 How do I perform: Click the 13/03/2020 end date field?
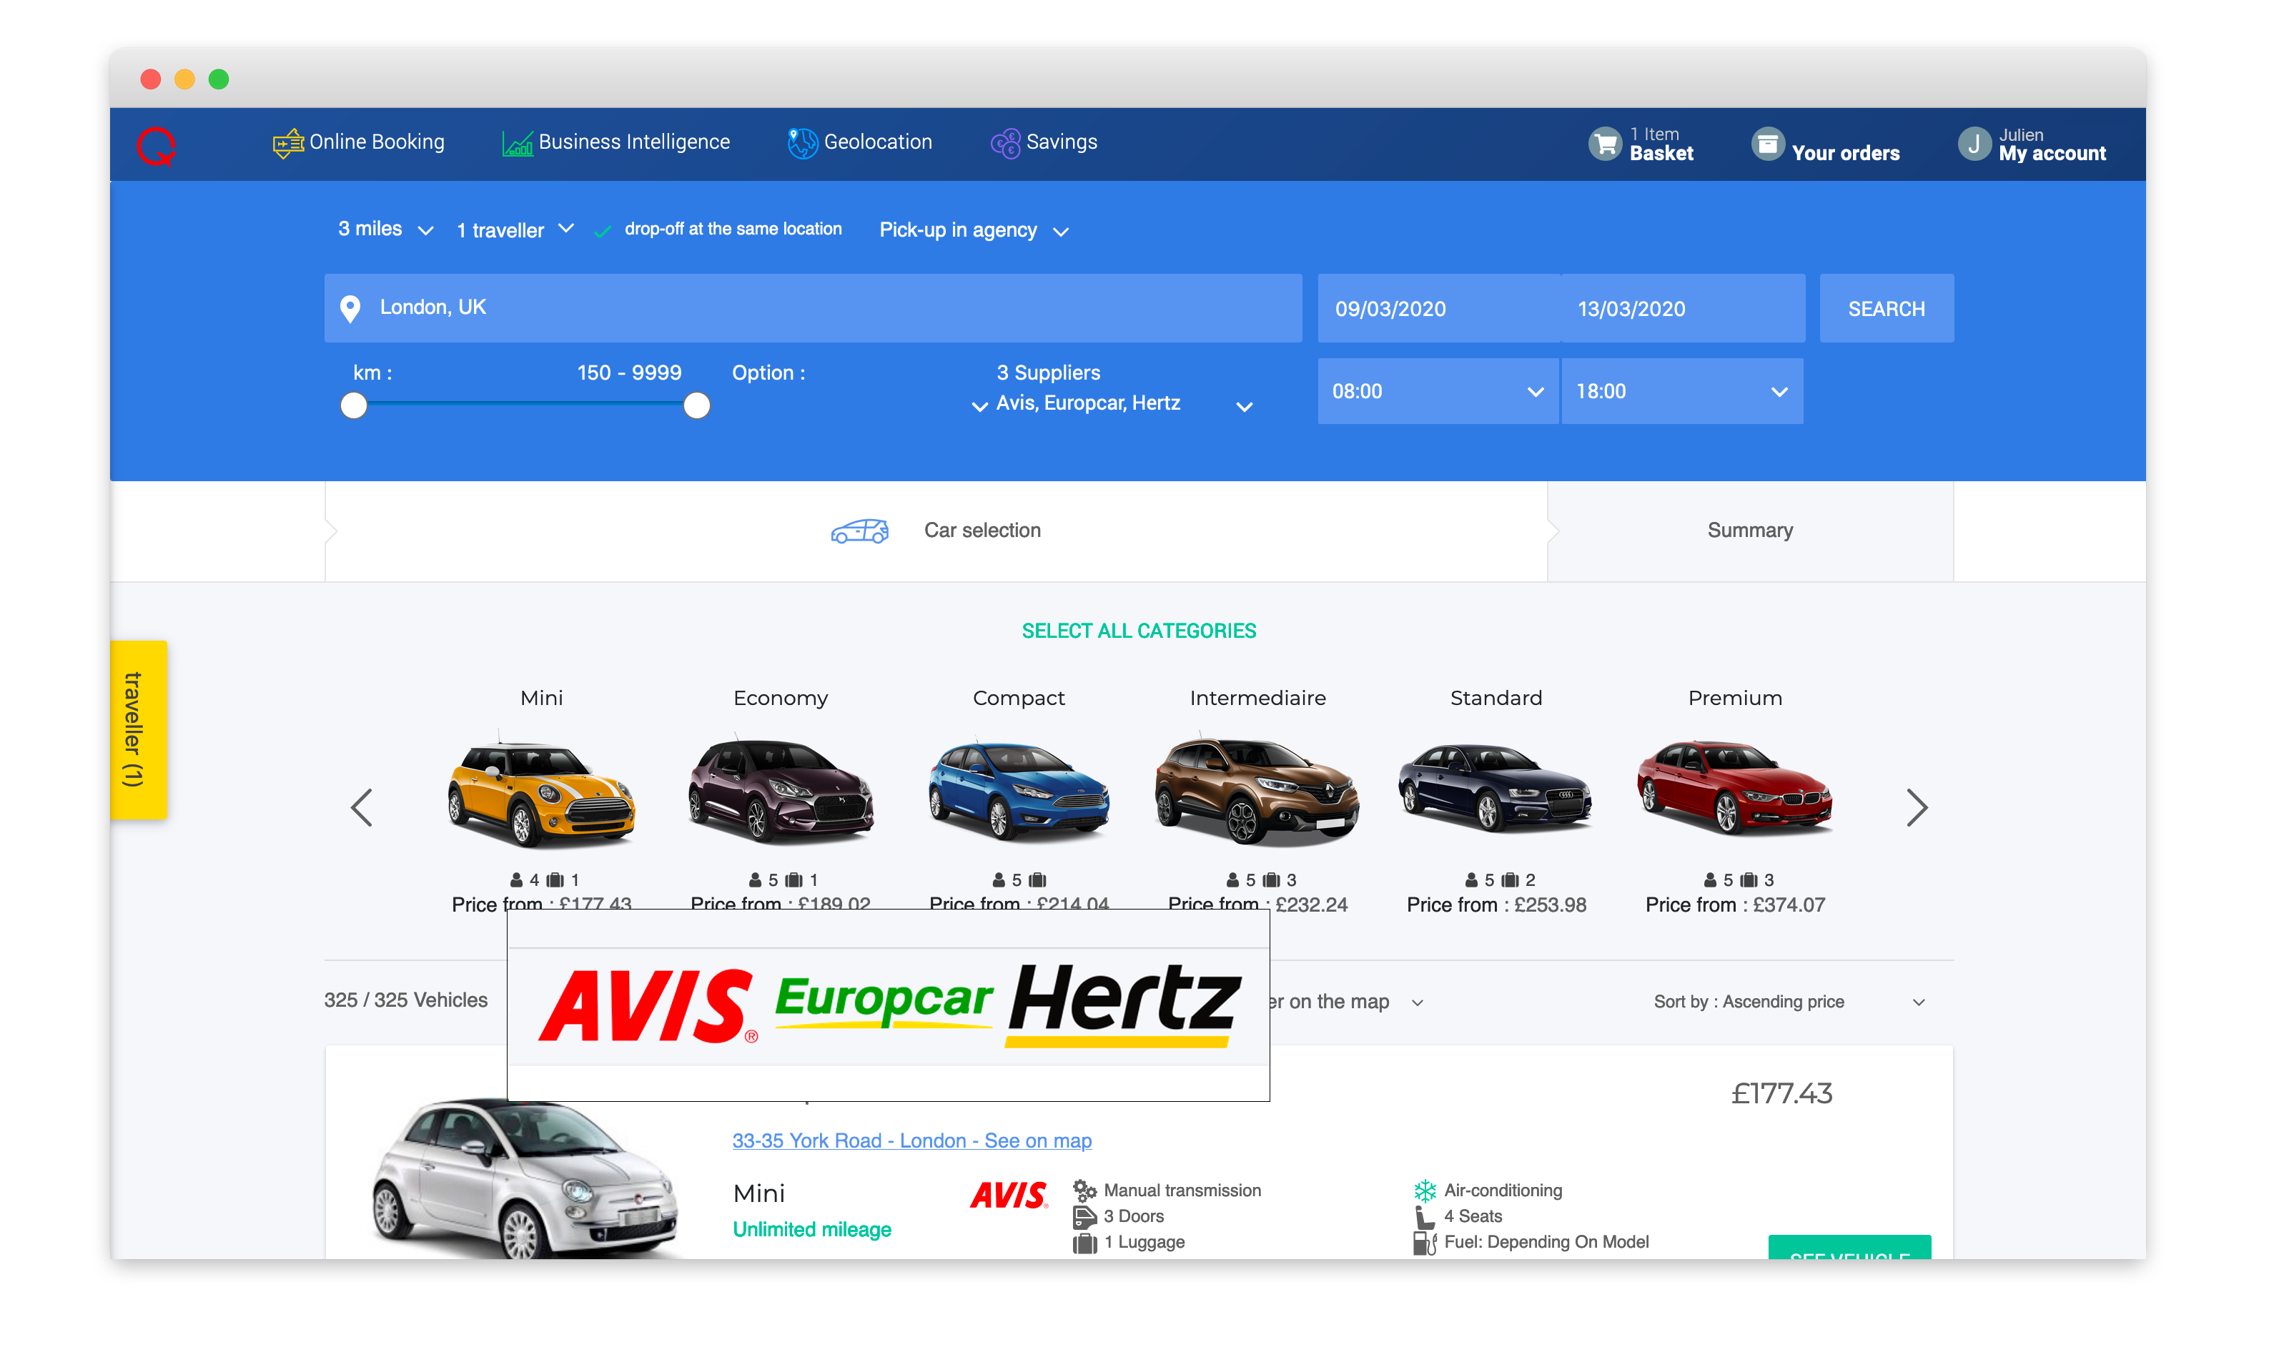(x=1682, y=308)
